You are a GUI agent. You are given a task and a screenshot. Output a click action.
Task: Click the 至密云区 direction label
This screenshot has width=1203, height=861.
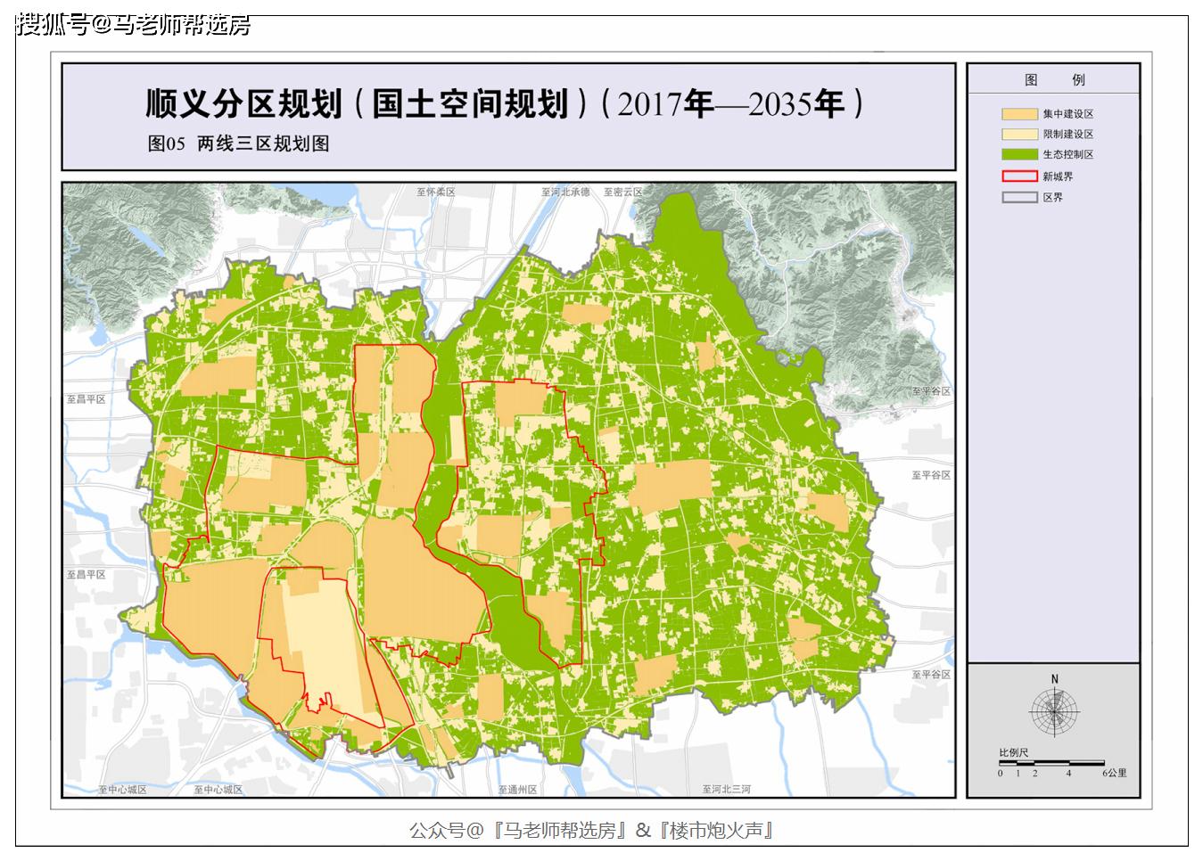pos(623,193)
